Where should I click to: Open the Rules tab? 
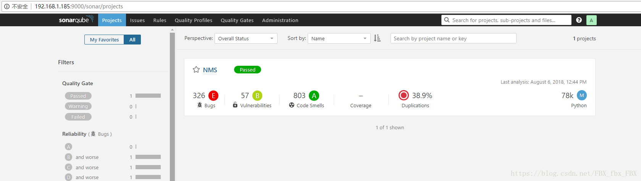click(x=160, y=20)
